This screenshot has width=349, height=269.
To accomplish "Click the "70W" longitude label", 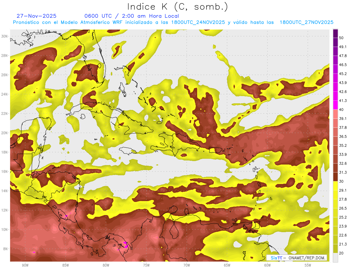I will [x=187, y=265].
